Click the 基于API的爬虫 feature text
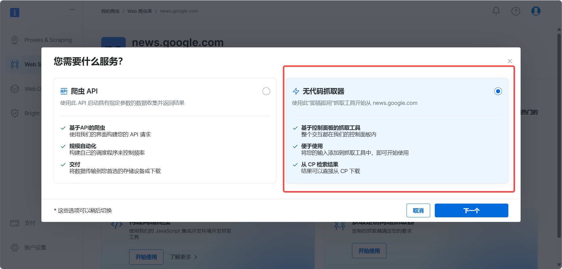 (87, 128)
